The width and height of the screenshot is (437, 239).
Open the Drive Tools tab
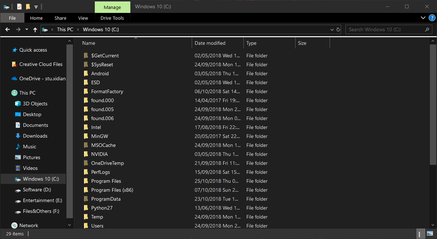(x=112, y=18)
